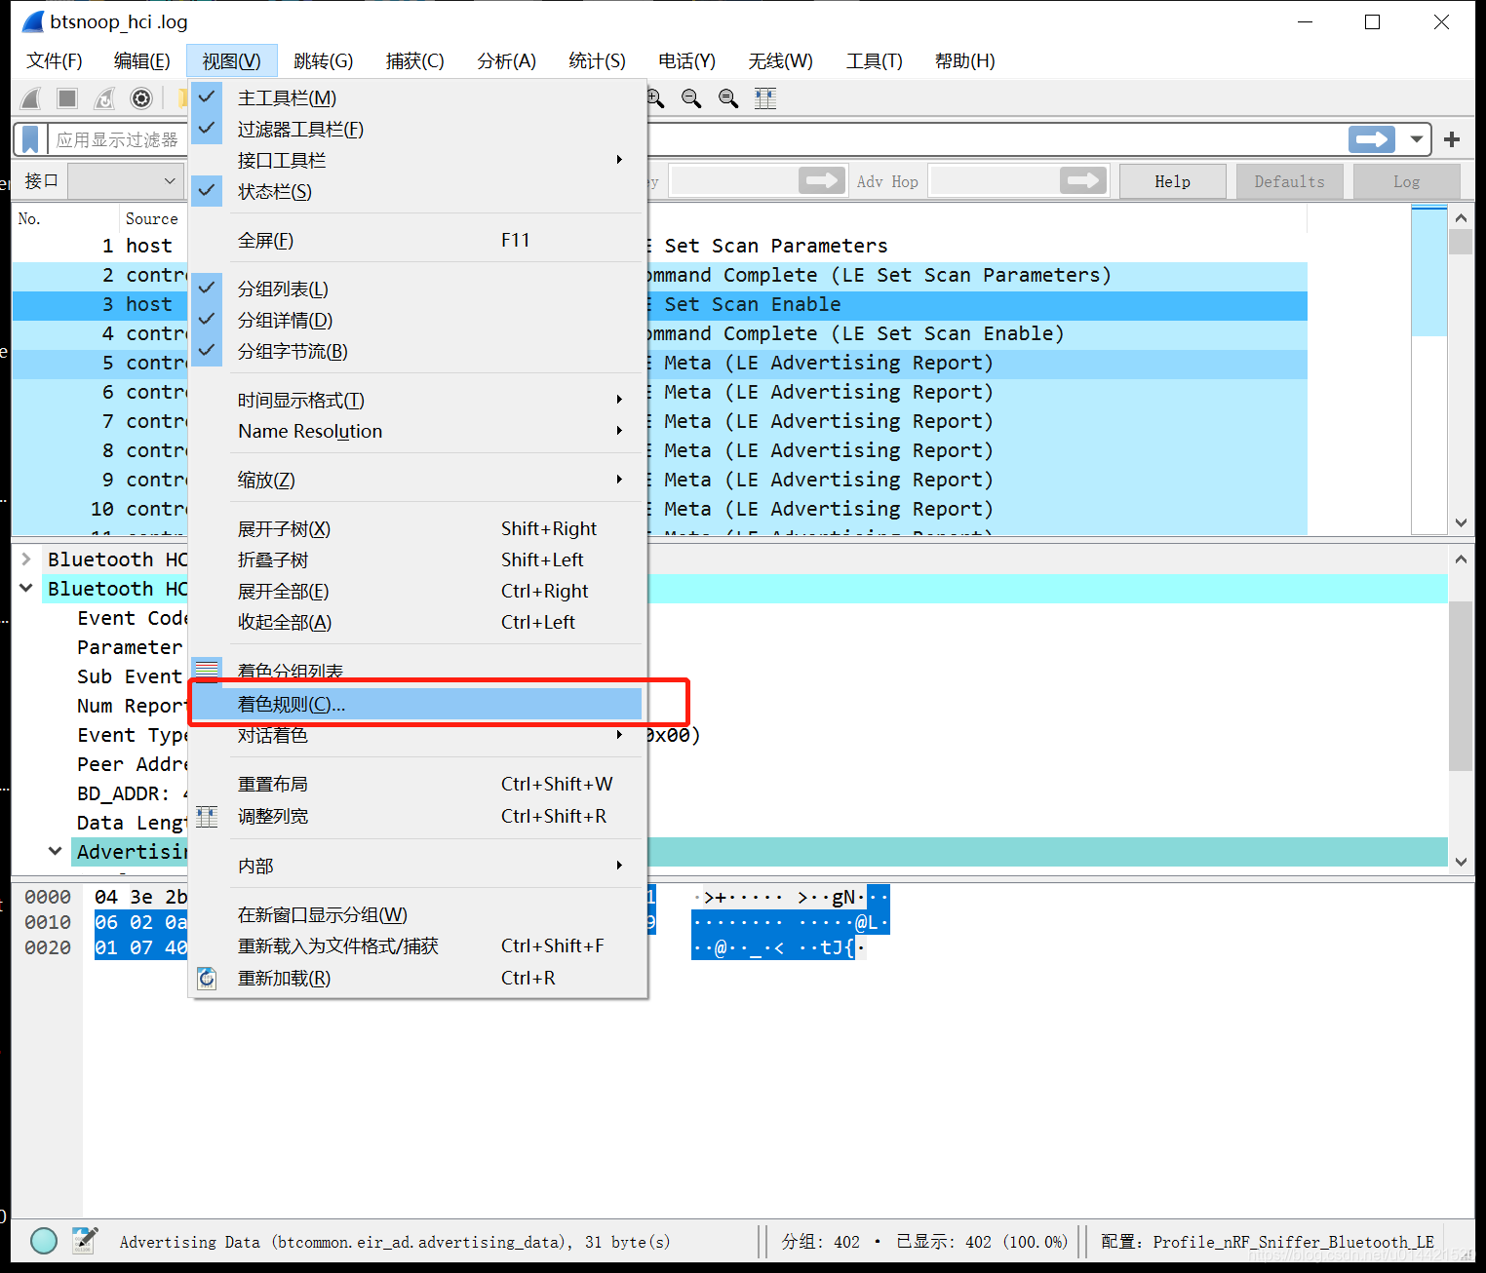The height and width of the screenshot is (1273, 1486).
Task: Open 对话着色 submenu
Action: coord(417,735)
